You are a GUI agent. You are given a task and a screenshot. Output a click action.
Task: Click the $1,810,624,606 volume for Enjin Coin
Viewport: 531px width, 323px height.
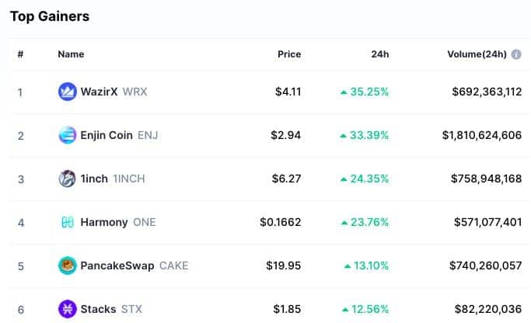pyautogui.click(x=482, y=135)
